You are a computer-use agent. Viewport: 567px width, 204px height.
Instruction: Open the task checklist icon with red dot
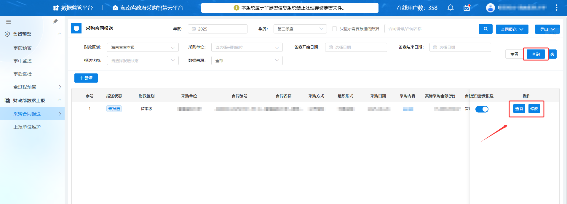click(467, 8)
